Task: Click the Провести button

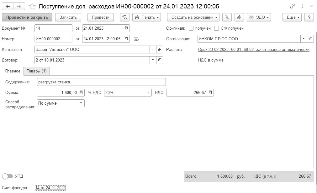Action: point(100,17)
